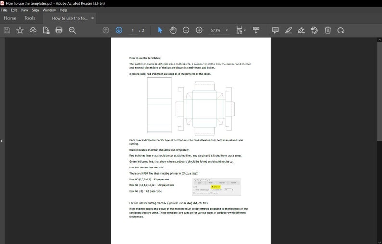Select the How to use the te... document tab
Screen dimensions: 382x244
click(x=69, y=18)
